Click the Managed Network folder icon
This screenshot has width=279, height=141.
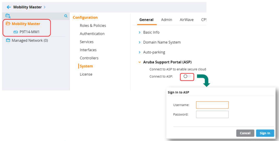tap(8, 40)
